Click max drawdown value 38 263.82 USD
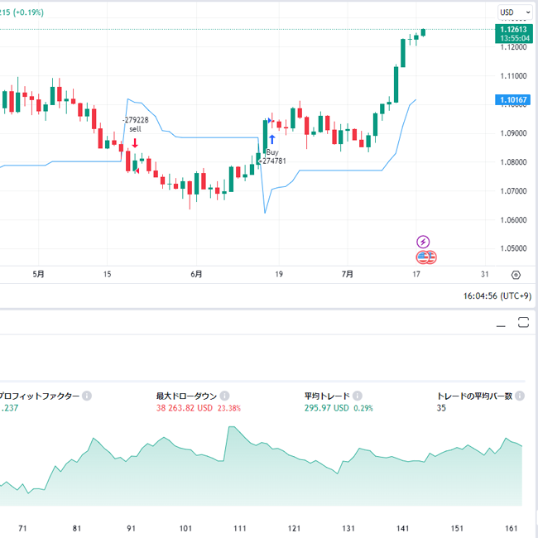 (x=185, y=408)
